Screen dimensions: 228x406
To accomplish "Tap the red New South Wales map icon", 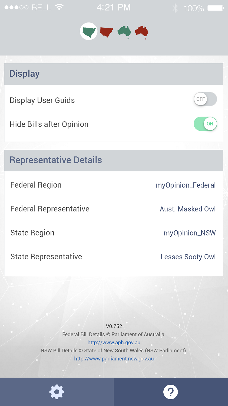I will tap(107, 32).
